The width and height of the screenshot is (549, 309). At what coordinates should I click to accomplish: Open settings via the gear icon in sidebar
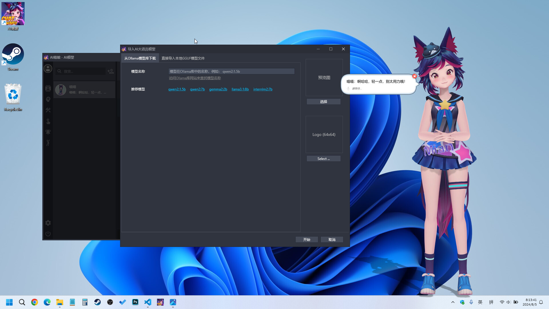click(x=48, y=223)
